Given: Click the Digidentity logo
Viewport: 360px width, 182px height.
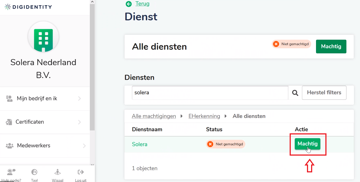Looking at the screenshot, I should point(28,7).
